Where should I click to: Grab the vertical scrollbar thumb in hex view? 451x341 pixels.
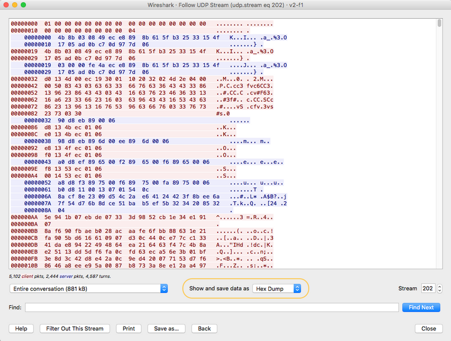tap(440, 23)
